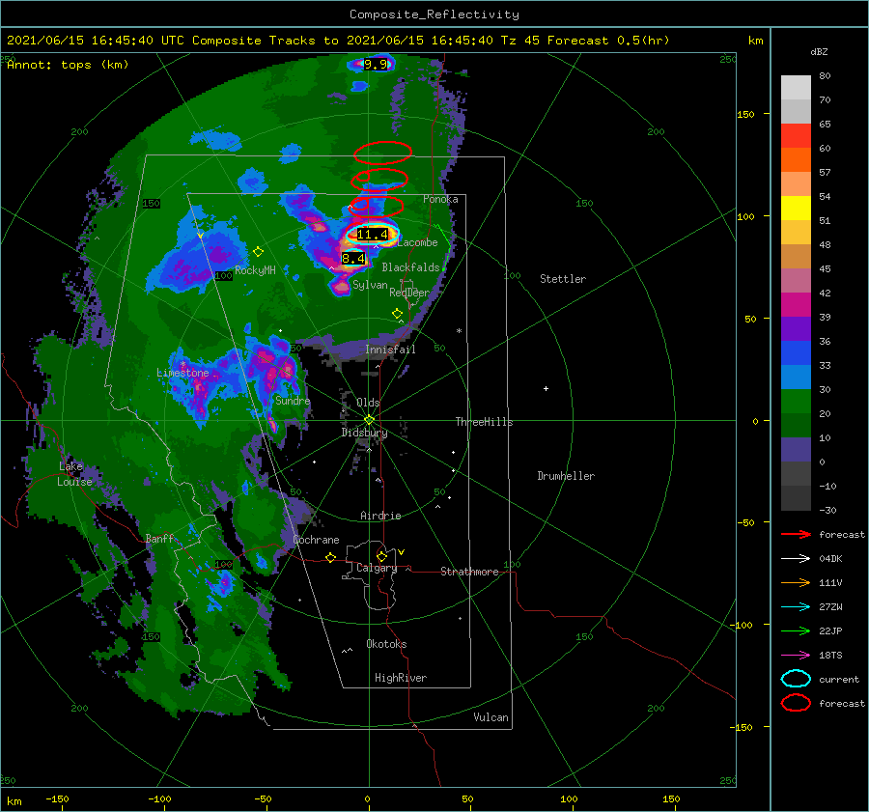The height and width of the screenshot is (812, 869).
Task: Pick the yellow 51-54 dBZ color swatch
Action: (796, 209)
